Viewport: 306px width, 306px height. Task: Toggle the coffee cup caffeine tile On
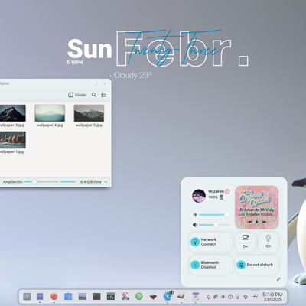246,242
